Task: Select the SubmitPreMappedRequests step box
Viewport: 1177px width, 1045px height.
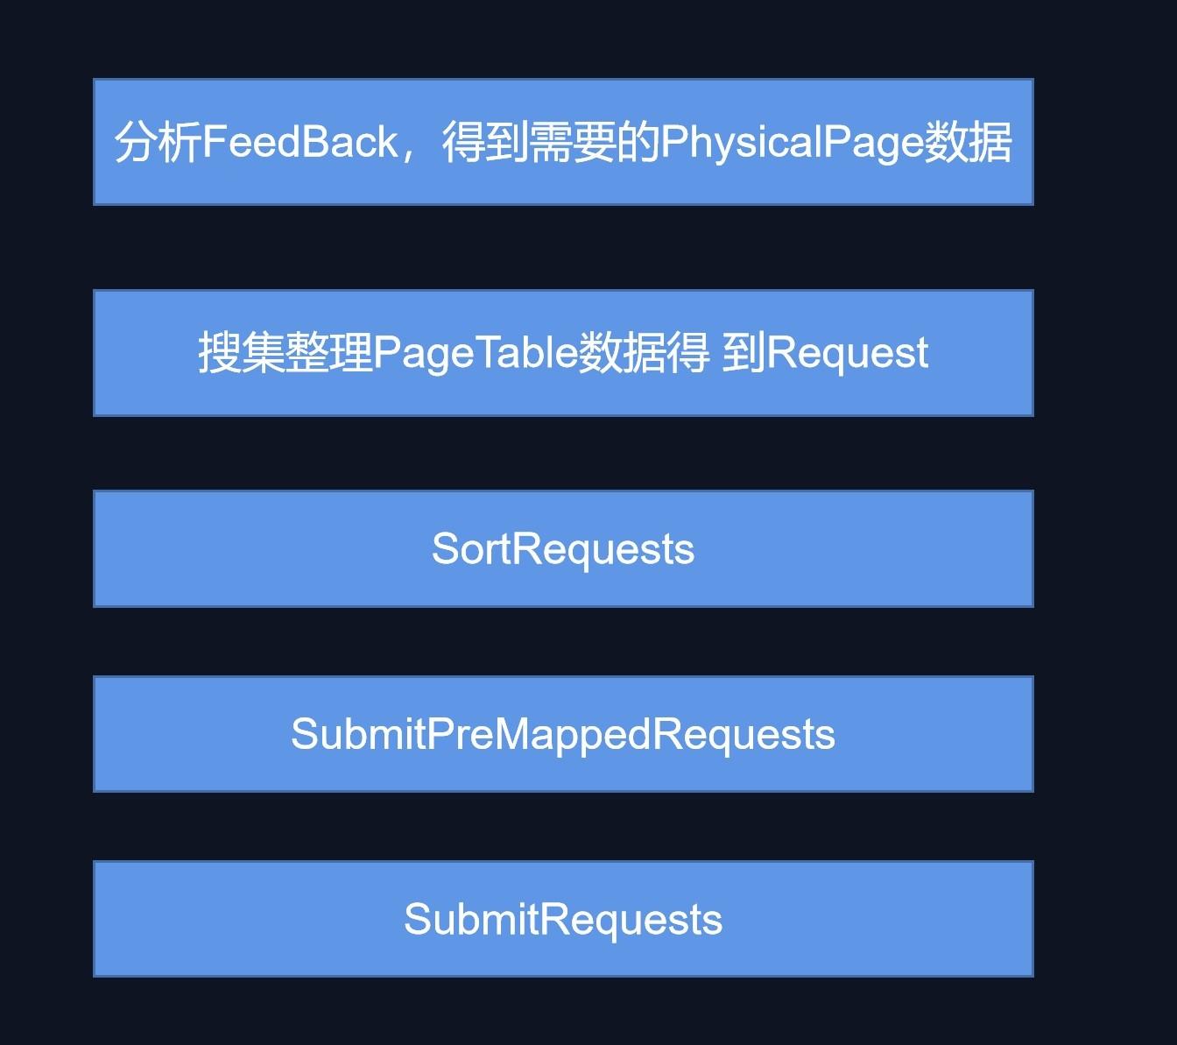Action: [563, 734]
